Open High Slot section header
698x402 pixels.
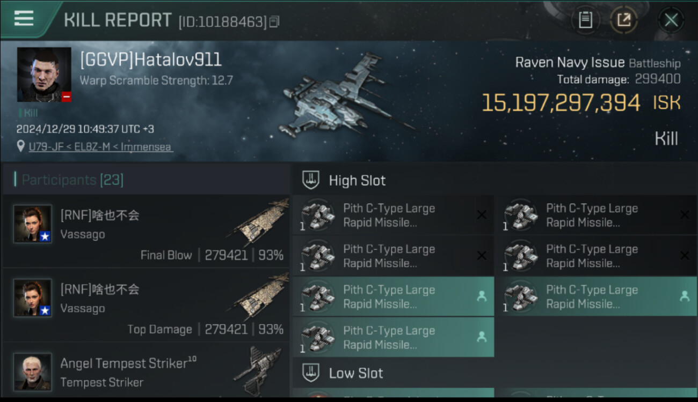coord(494,180)
